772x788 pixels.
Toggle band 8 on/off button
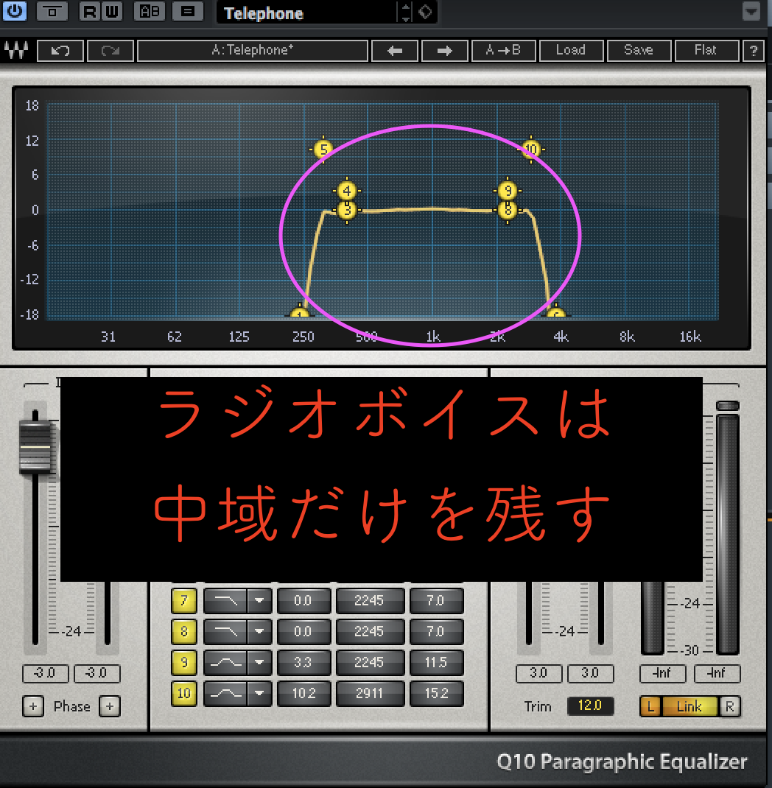coord(184,632)
